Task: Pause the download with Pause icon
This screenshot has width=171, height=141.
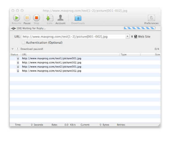Action: coord(27,18)
